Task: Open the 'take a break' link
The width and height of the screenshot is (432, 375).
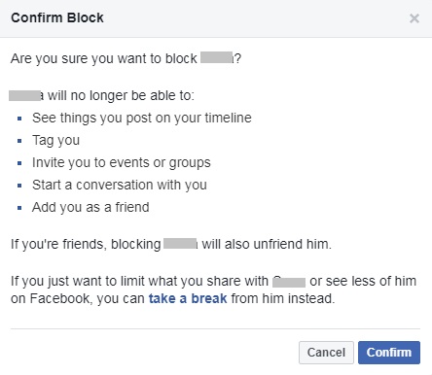Action: pyautogui.click(x=188, y=298)
